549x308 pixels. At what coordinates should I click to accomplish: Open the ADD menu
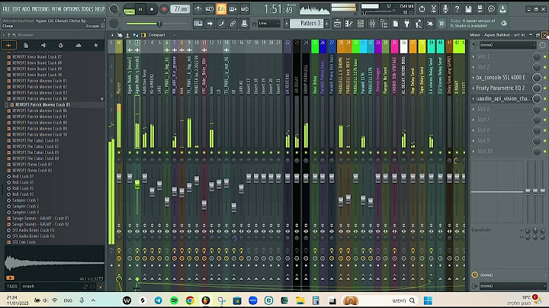(26, 9)
